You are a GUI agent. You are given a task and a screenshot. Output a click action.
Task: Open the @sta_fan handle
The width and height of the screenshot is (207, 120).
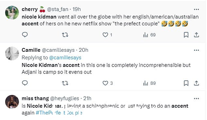pos(57,9)
